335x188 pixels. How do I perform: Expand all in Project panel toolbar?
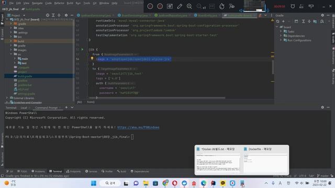[53, 15]
